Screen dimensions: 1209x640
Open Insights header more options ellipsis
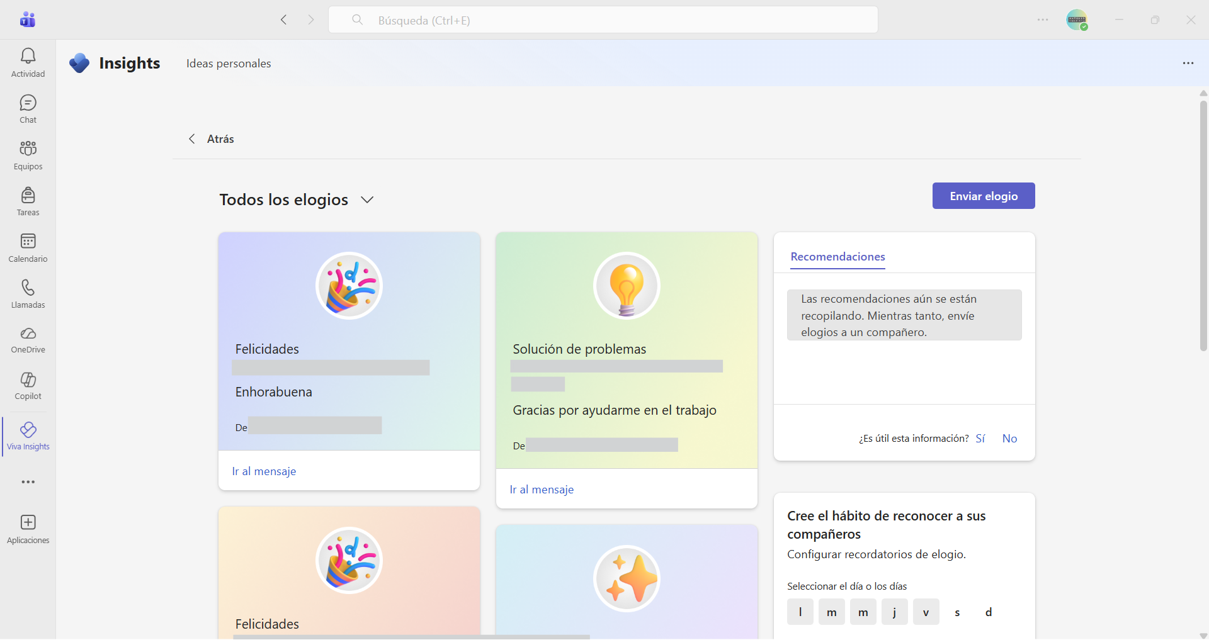pyautogui.click(x=1188, y=63)
